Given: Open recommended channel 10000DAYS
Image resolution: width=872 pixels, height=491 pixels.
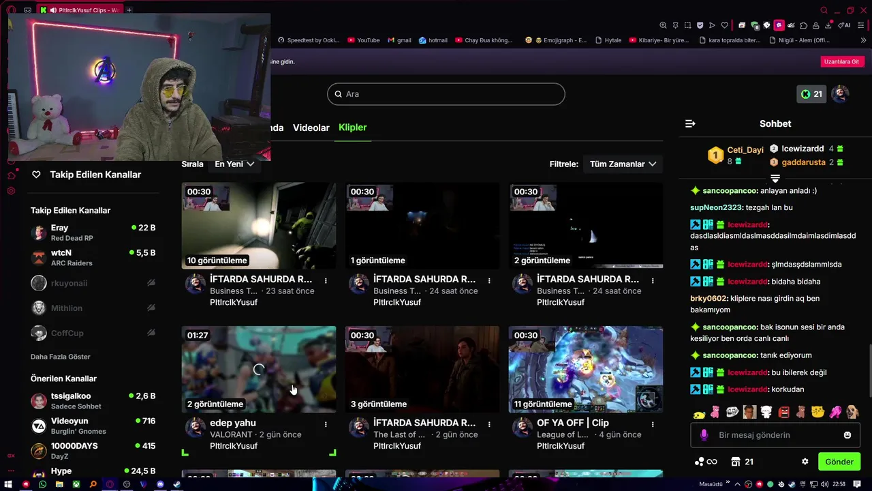Looking at the screenshot, I should pyautogui.click(x=94, y=451).
